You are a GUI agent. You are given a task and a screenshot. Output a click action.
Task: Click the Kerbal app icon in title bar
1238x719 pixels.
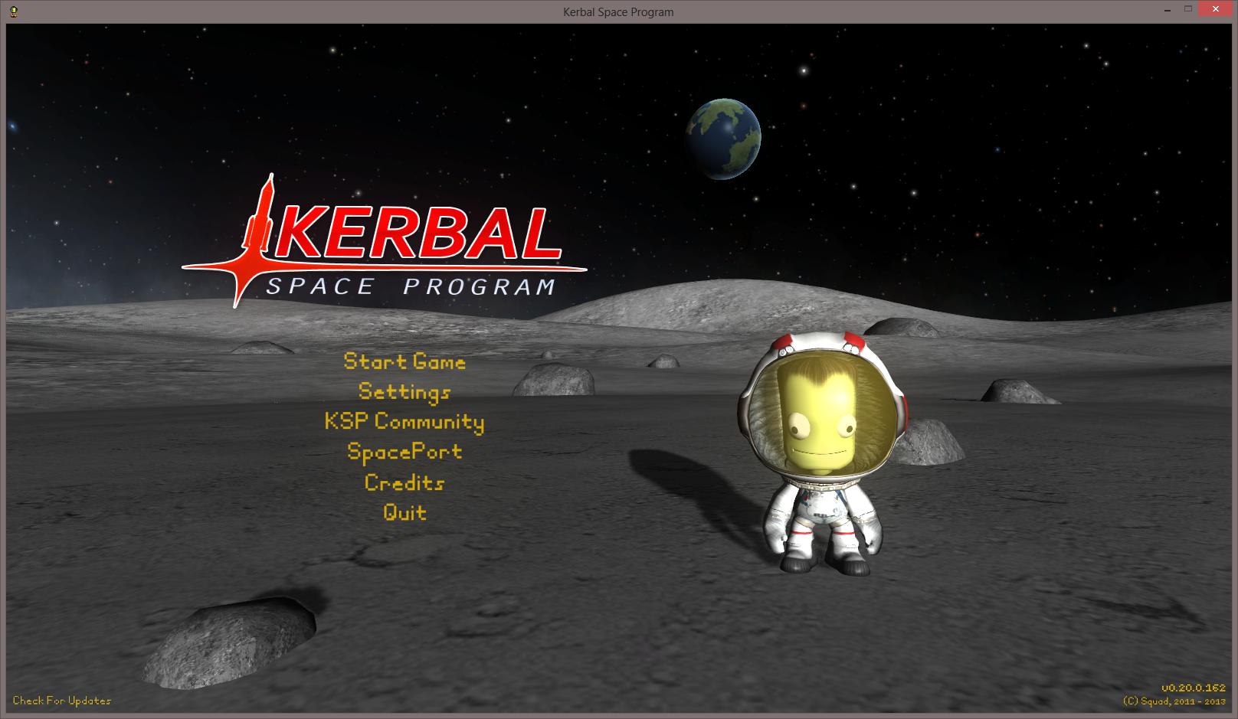(x=15, y=11)
